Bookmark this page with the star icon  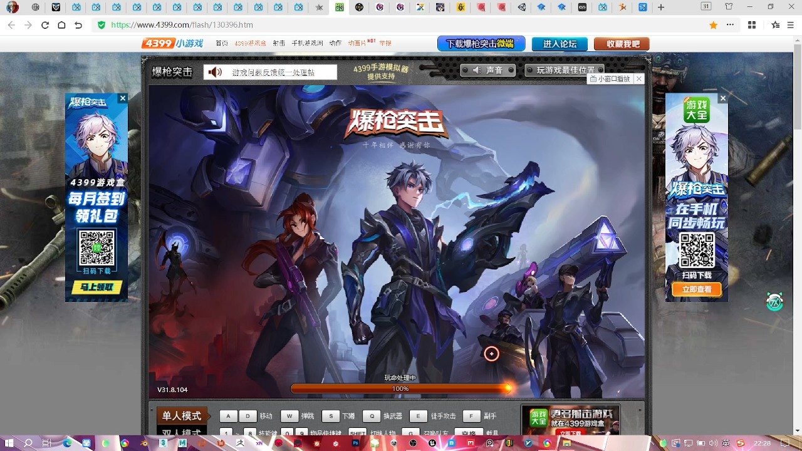point(713,25)
